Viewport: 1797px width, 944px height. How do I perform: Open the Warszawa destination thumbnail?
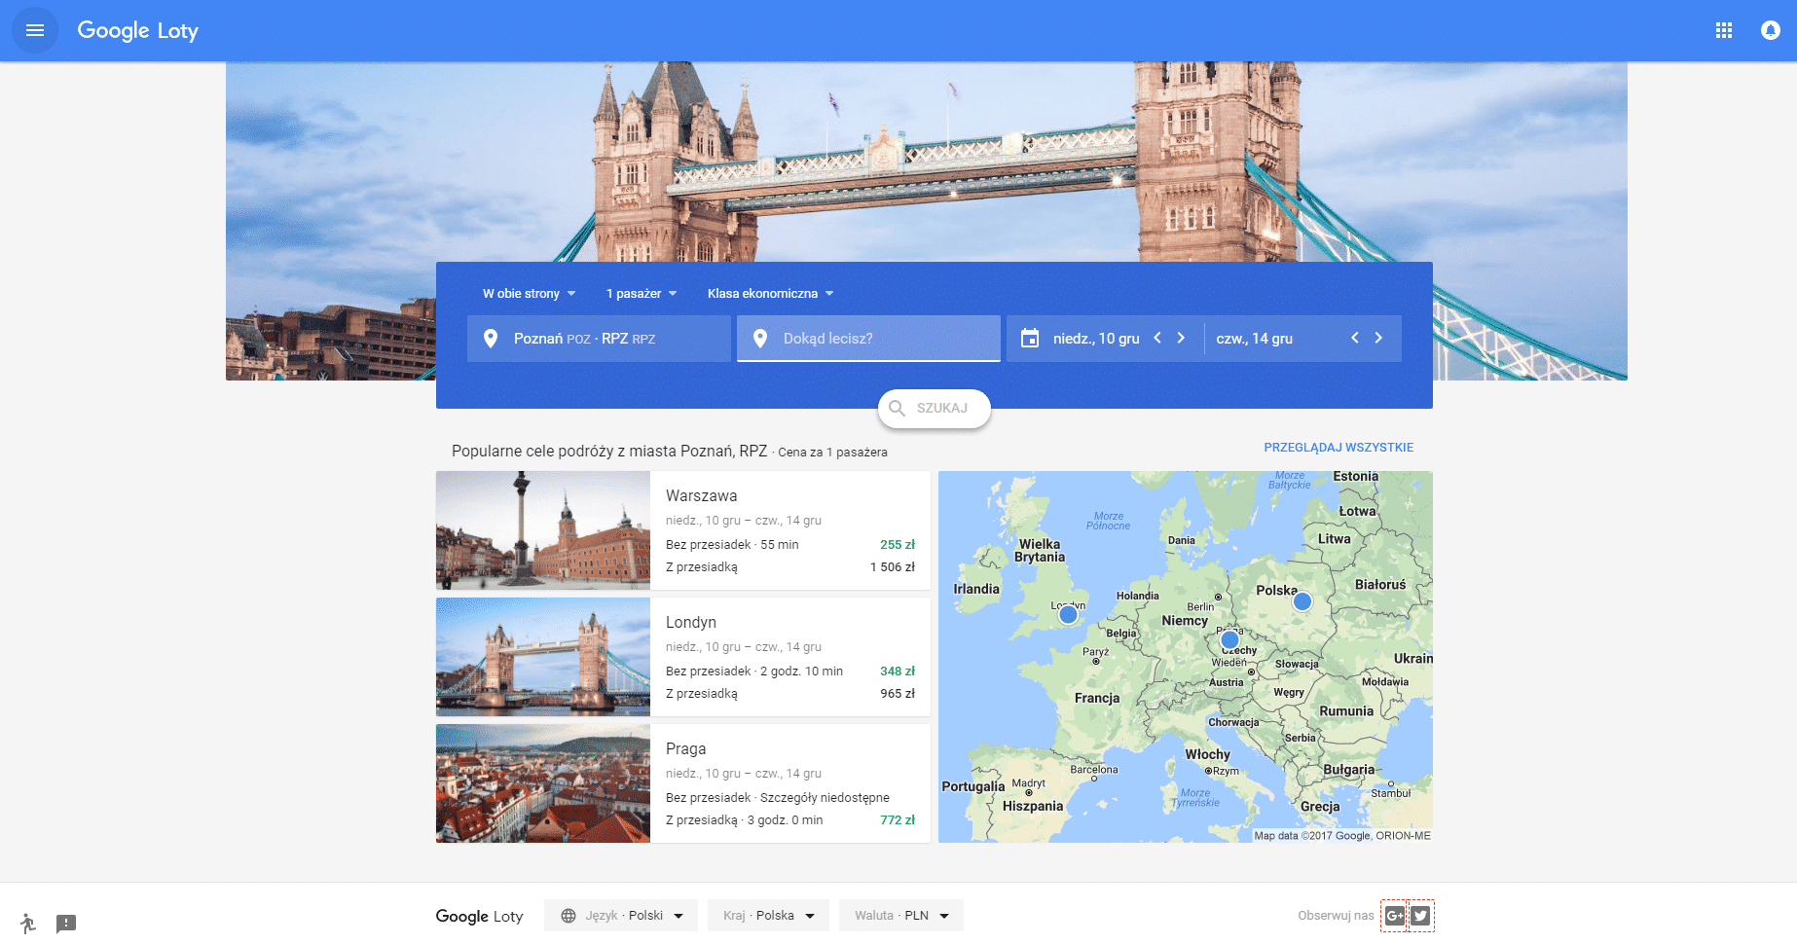click(x=543, y=530)
